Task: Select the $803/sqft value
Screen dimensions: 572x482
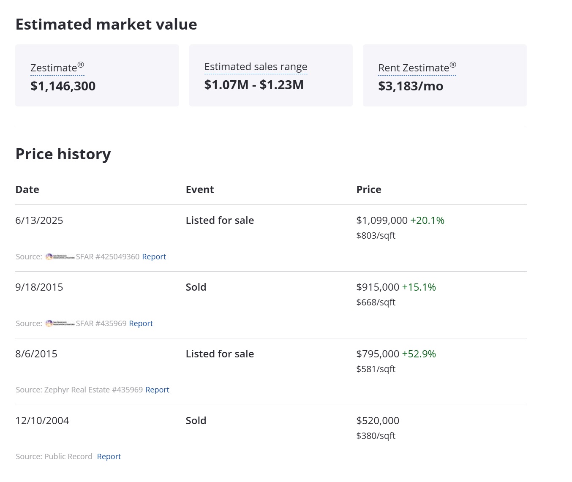Action: click(376, 236)
